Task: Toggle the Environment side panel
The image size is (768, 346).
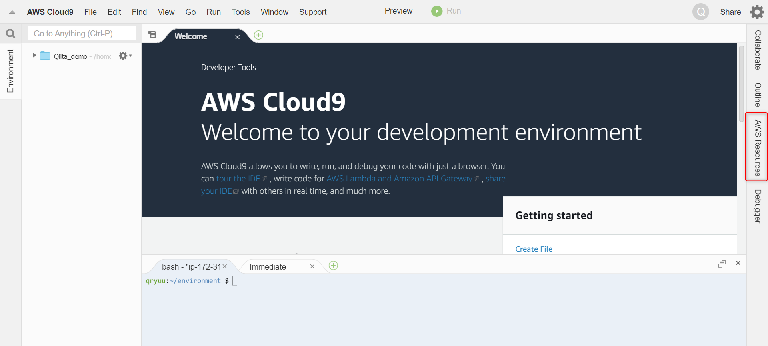Action: point(10,71)
